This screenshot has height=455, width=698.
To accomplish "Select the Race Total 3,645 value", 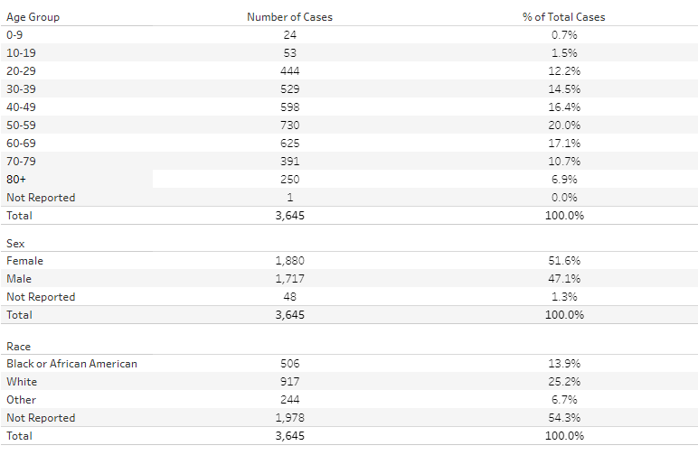I will [x=290, y=436].
